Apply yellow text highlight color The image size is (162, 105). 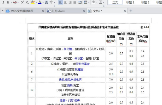[x=33, y=2]
